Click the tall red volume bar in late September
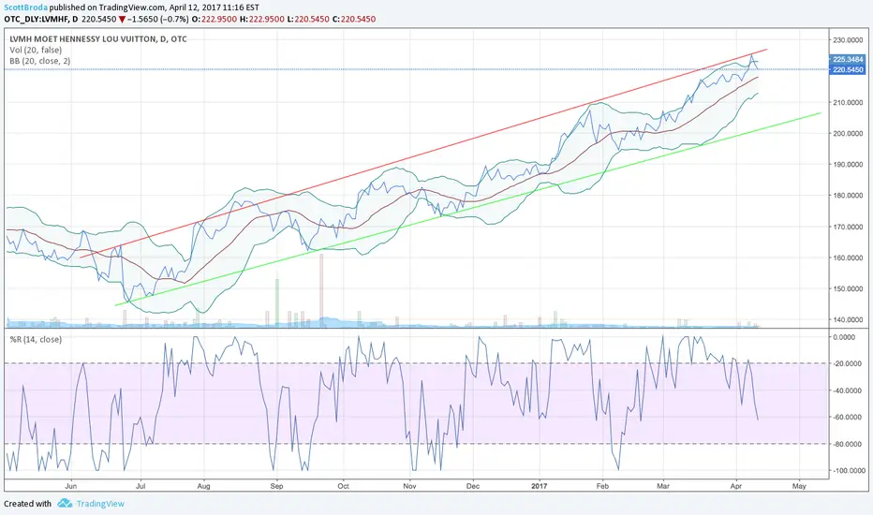 tap(321, 289)
